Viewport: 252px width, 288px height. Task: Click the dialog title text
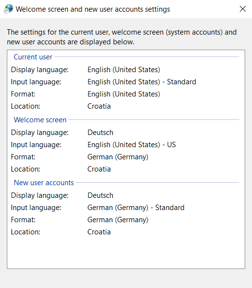click(93, 9)
